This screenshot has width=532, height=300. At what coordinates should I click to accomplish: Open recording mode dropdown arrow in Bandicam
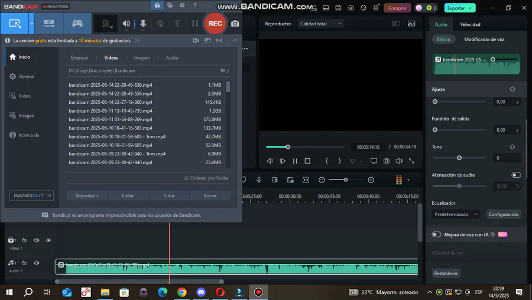pos(31,24)
